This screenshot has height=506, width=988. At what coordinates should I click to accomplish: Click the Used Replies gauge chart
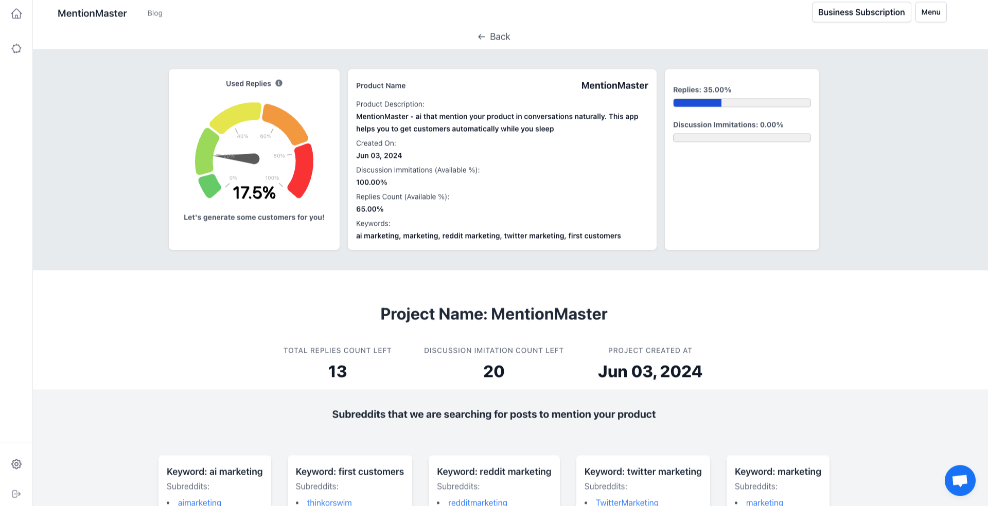coord(254,151)
